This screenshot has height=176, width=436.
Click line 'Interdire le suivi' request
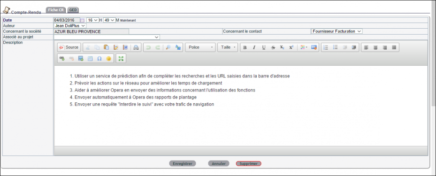(x=144, y=104)
